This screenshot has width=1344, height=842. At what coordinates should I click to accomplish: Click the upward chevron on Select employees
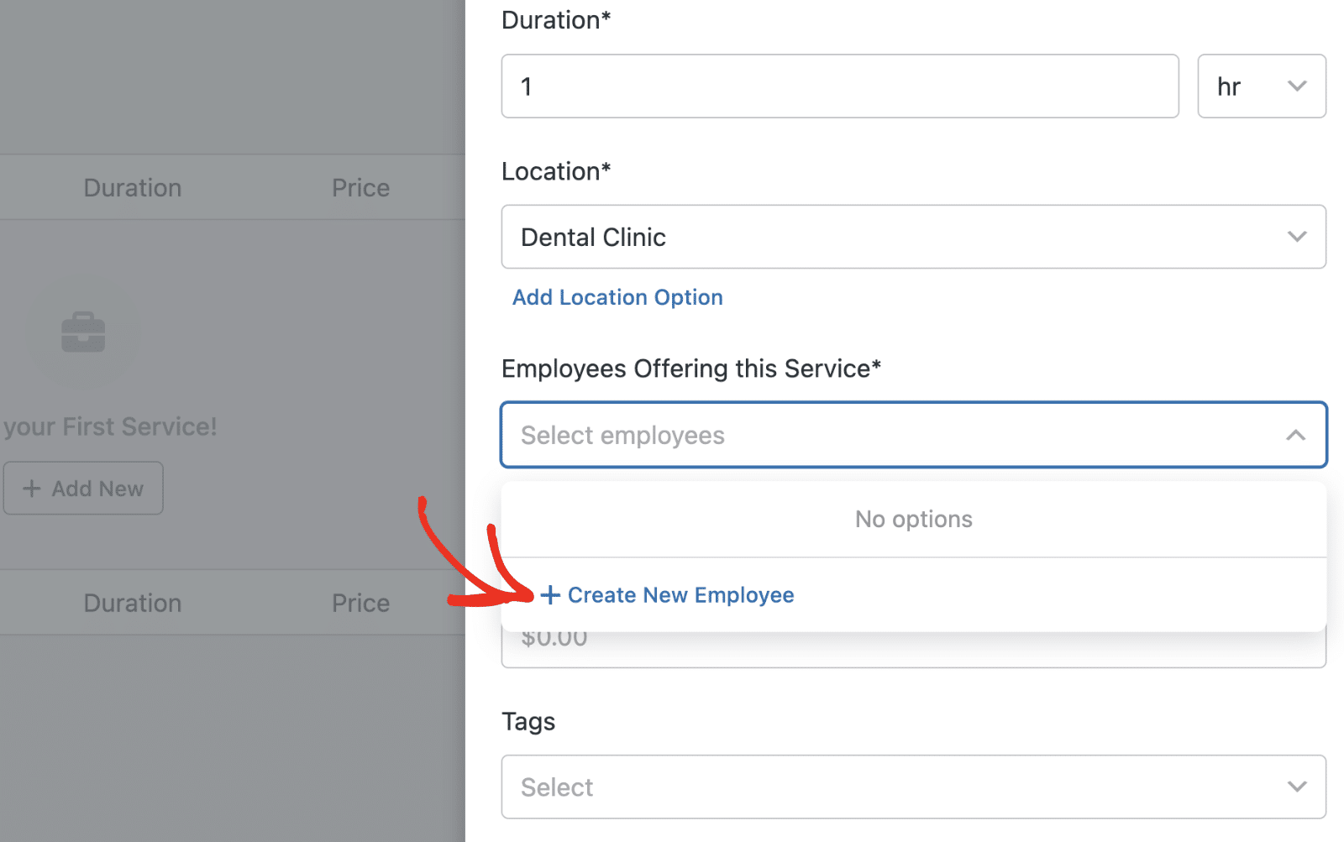coord(1296,435)
